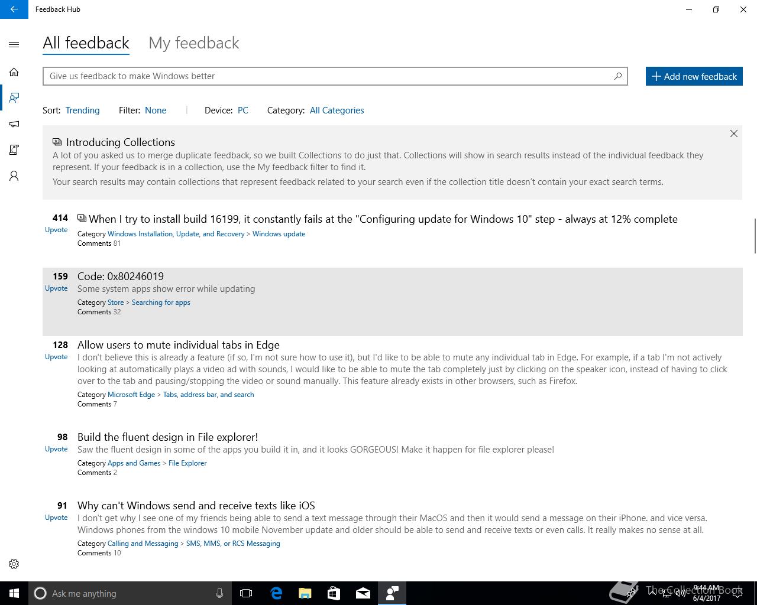Click the Calling and Messaging category link
Viewport: 757px width, 605px height.
tap(143, 544)
